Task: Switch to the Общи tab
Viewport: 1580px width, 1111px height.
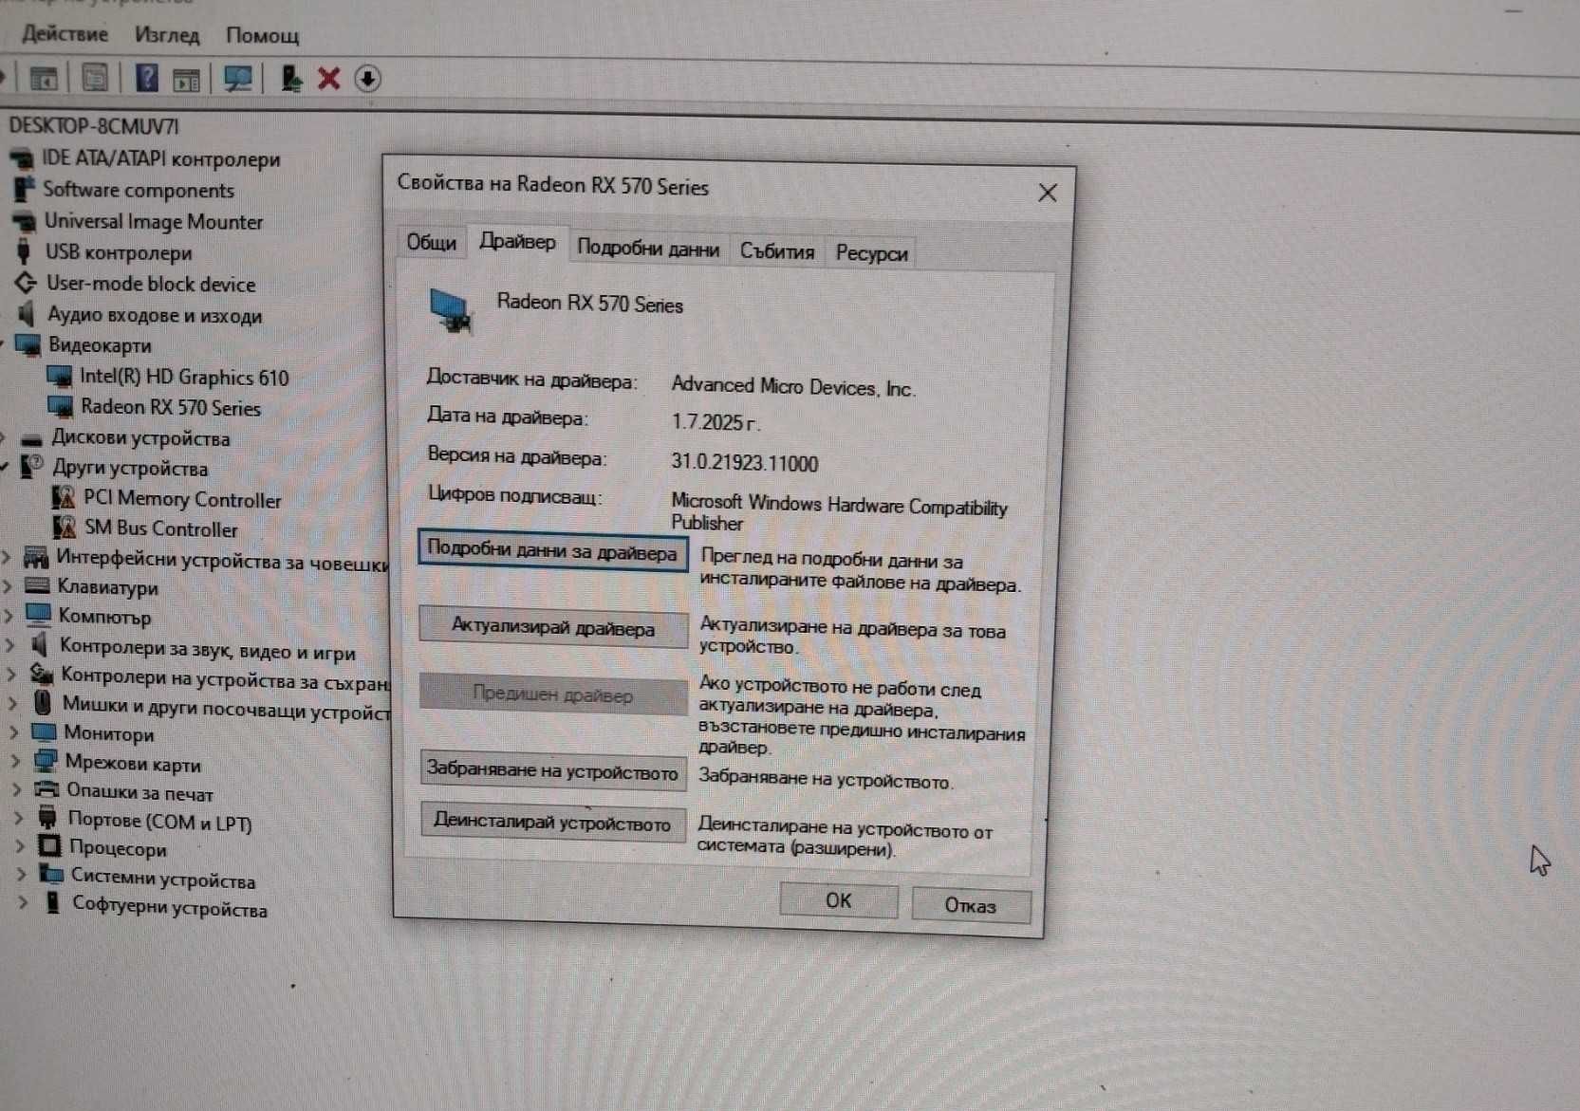Action: [431, 243]
